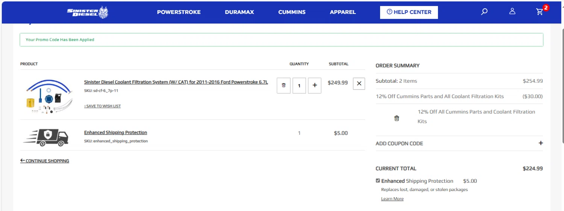Click Continue Shopping link
The width and height of the screenshot is (564, 211).
pyautogui.click(x=45, y=161)
